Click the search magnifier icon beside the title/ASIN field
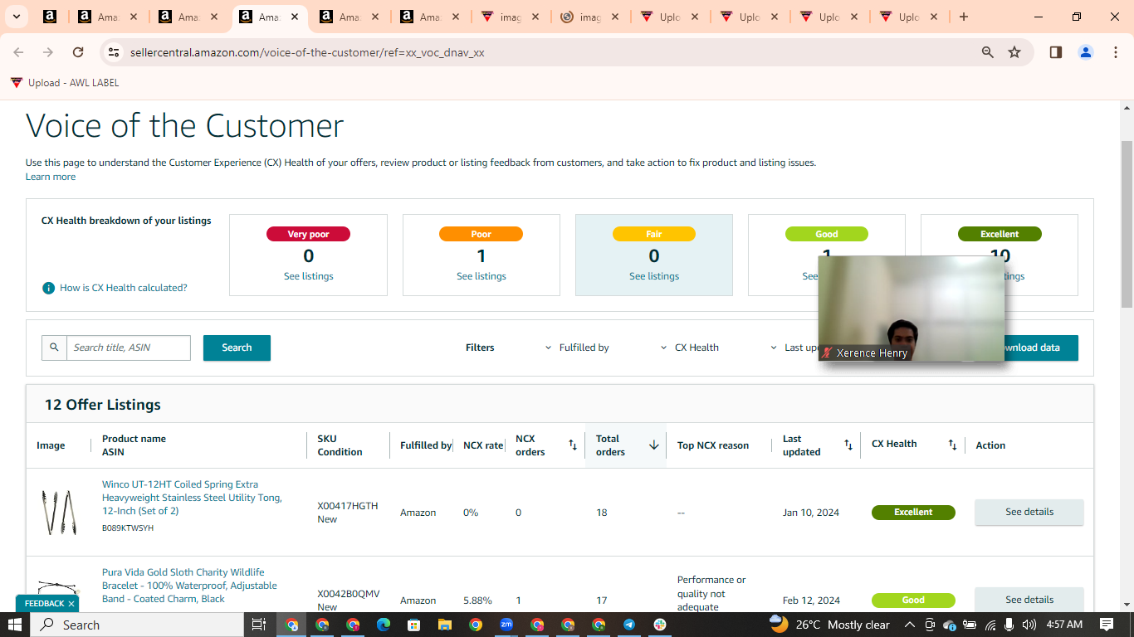This screenshot has width=1134, height=637. [54, 348]
